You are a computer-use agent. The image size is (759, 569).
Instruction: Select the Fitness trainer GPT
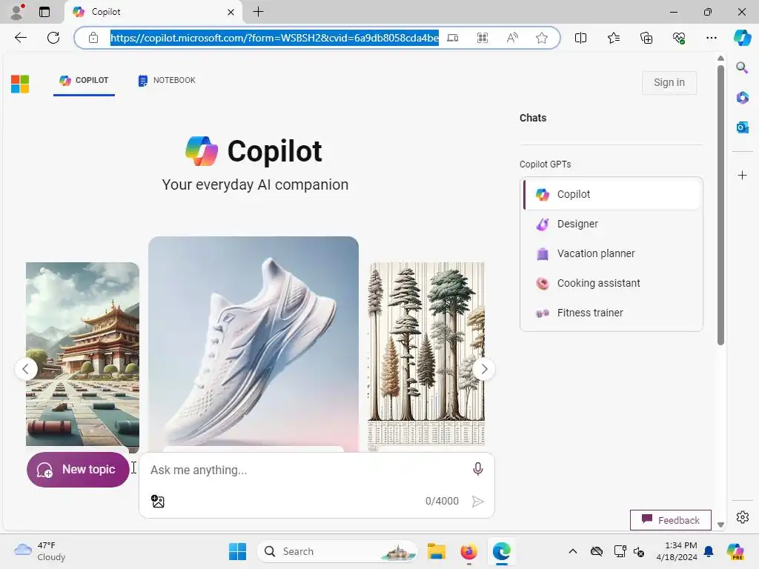[611, 313]
